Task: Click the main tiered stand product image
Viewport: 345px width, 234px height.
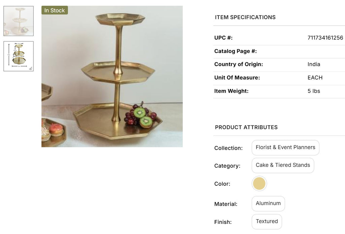Action: tap(112, 77)
